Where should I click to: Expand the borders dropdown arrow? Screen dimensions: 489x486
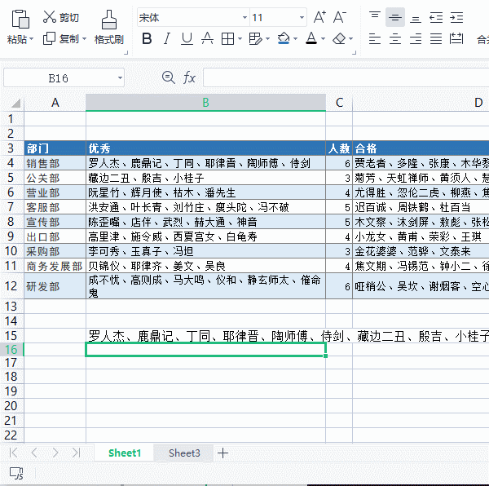240,39
